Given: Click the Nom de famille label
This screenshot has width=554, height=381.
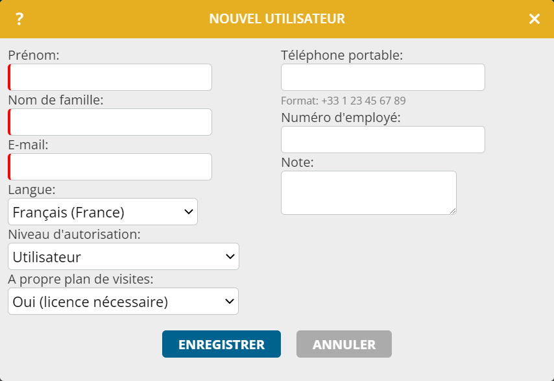Looking at the screenshot, I should tap(56, 101).
